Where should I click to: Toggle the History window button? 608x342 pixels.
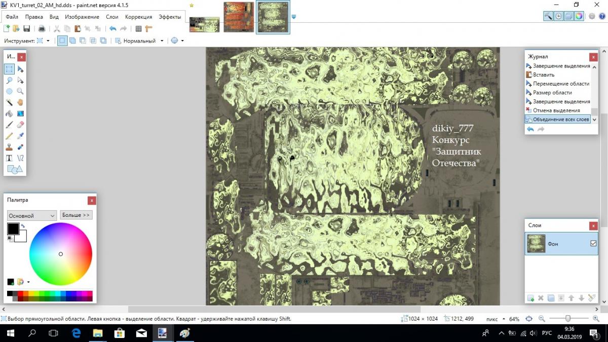click(558, 16)
